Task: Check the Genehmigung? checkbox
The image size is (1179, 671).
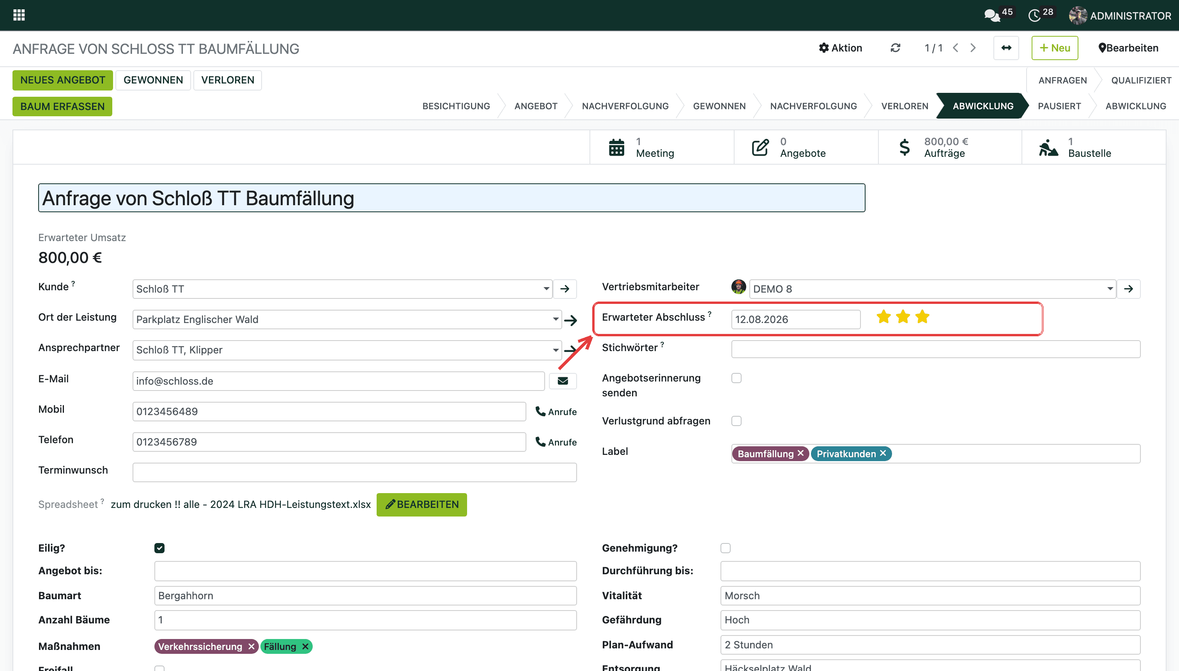Action: [x=725, y=549]
